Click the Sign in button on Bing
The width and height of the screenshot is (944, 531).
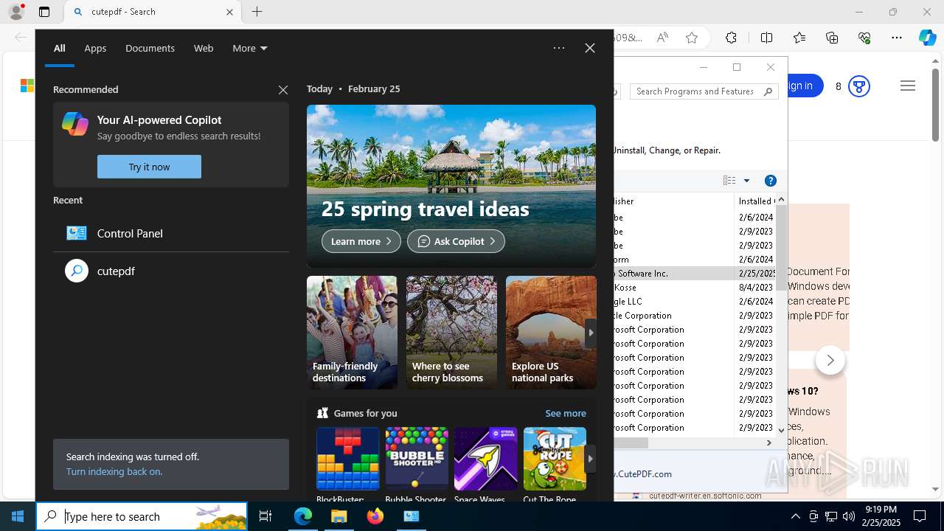click(800, 86)
